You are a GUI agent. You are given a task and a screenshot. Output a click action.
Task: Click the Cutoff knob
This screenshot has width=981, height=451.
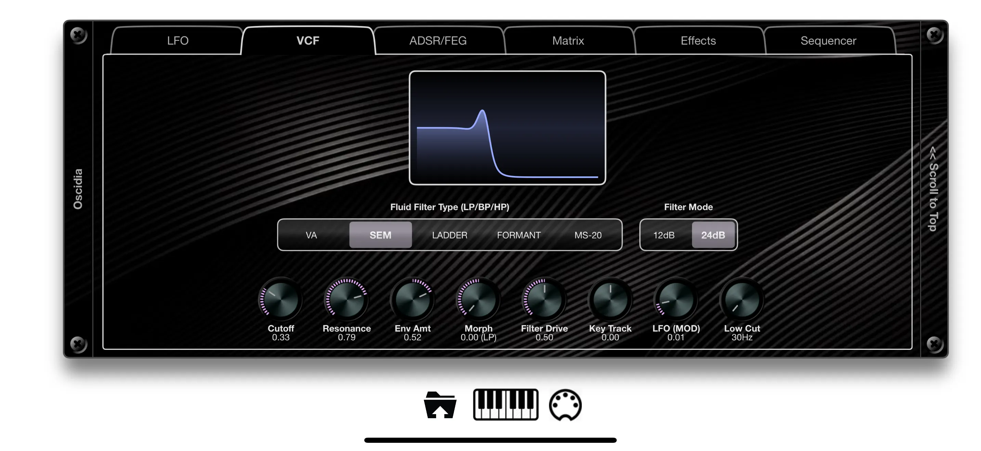pos(281,300)
